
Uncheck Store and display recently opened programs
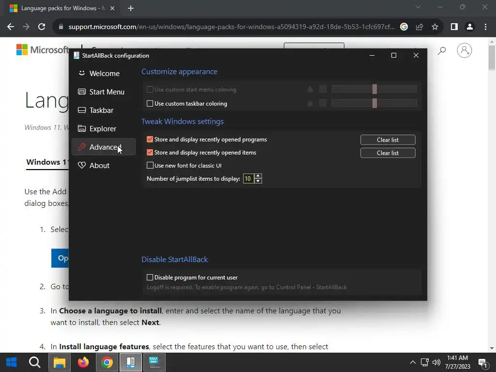coord(150,139)
